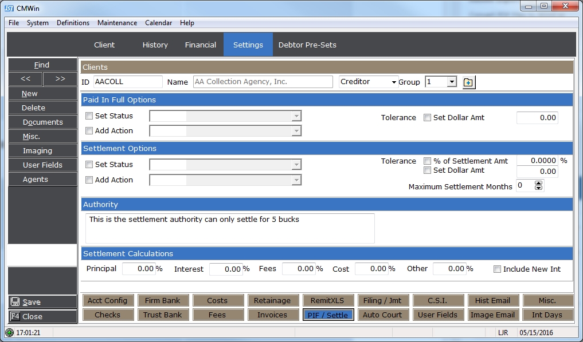The image size is (583, 342).
Task: Expand the Group number dropdown
Action: click(x=452, y=82)
